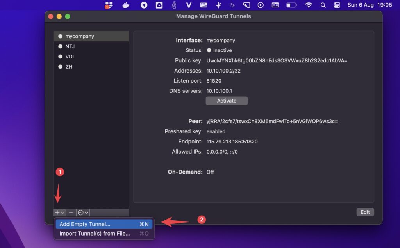Open Control Center in the menu bar
Screen dimensions: 400x248
click(x=337, y=5)
